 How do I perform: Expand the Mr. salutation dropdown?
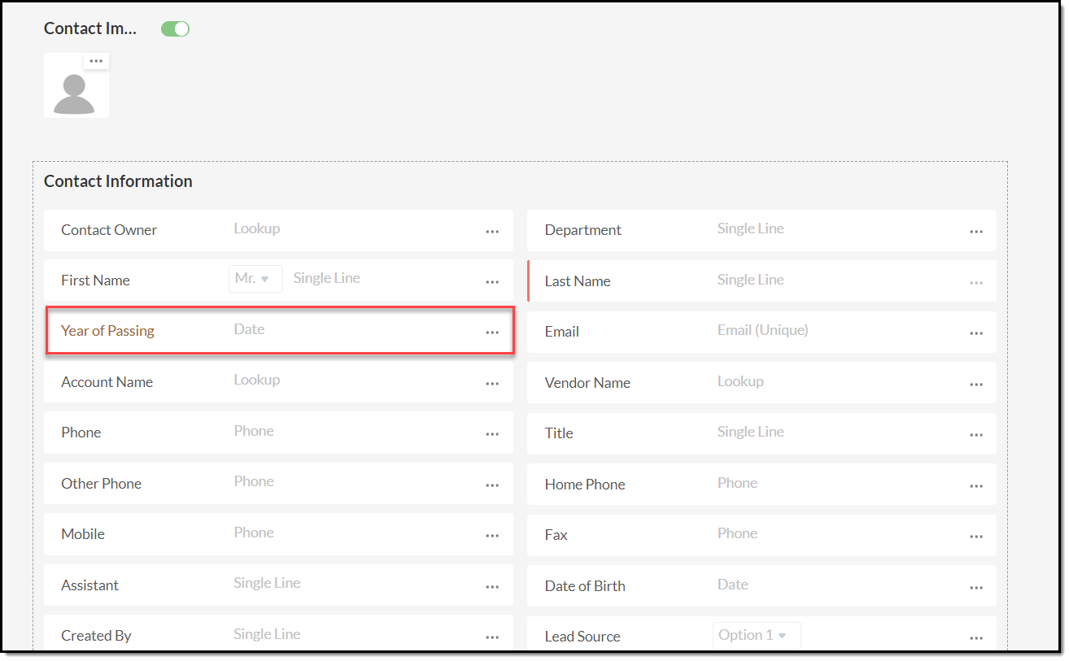click(x=255, y=278)
